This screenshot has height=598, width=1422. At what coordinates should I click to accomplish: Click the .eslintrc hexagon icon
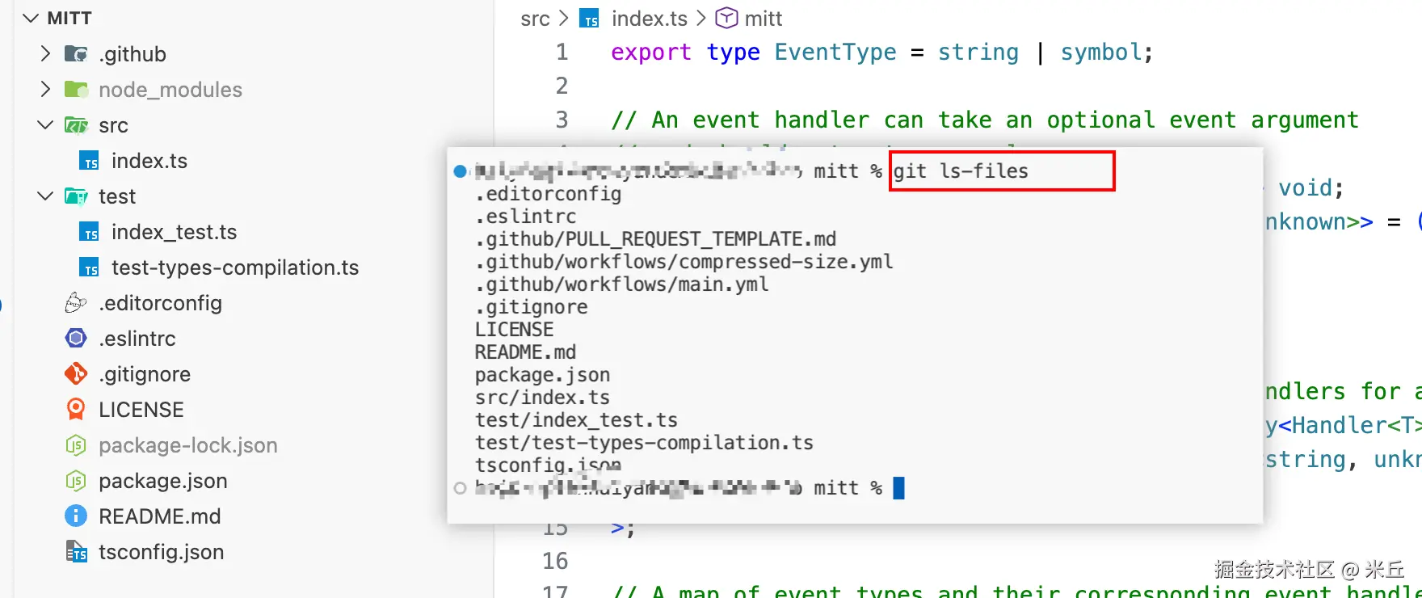point(76,339)
